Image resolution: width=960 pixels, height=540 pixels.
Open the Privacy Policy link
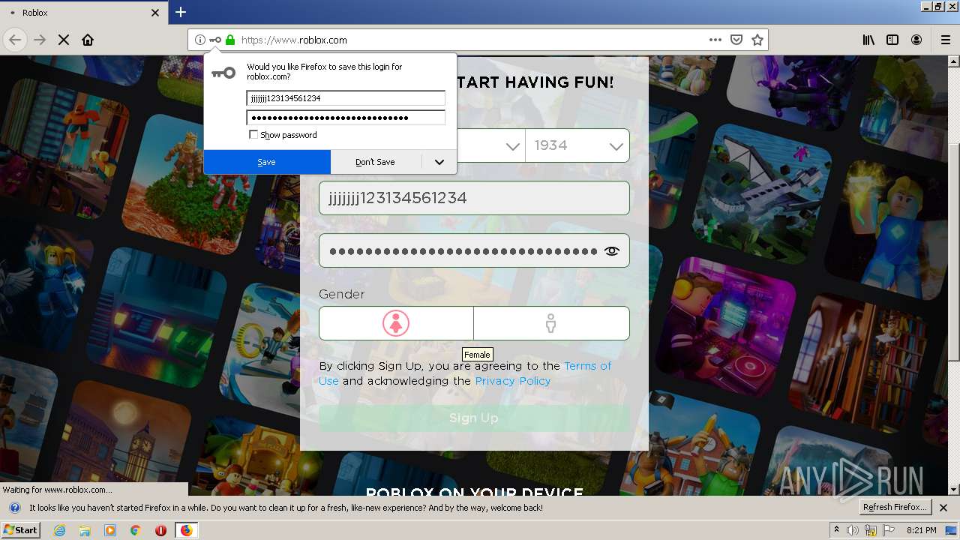tap(513, 381)
